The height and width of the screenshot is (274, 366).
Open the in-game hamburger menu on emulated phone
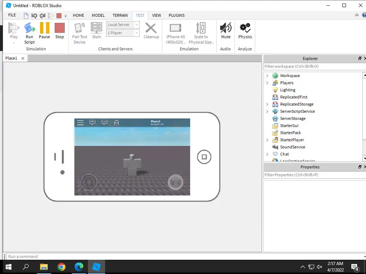tap(80, 123)
